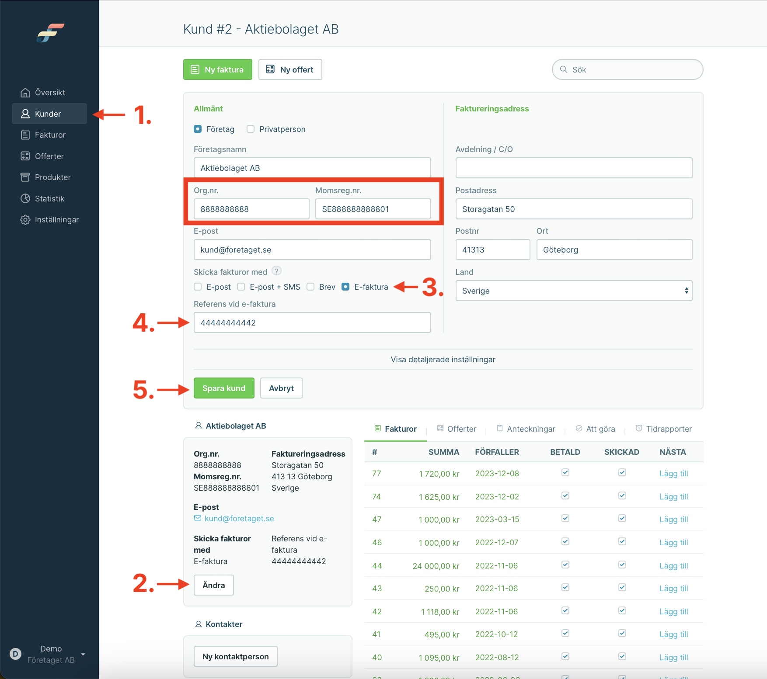The height and width of the screenshot is (679, 767).
Task: Click the Fortnox-style logo in sidebar
Action: 51,33
